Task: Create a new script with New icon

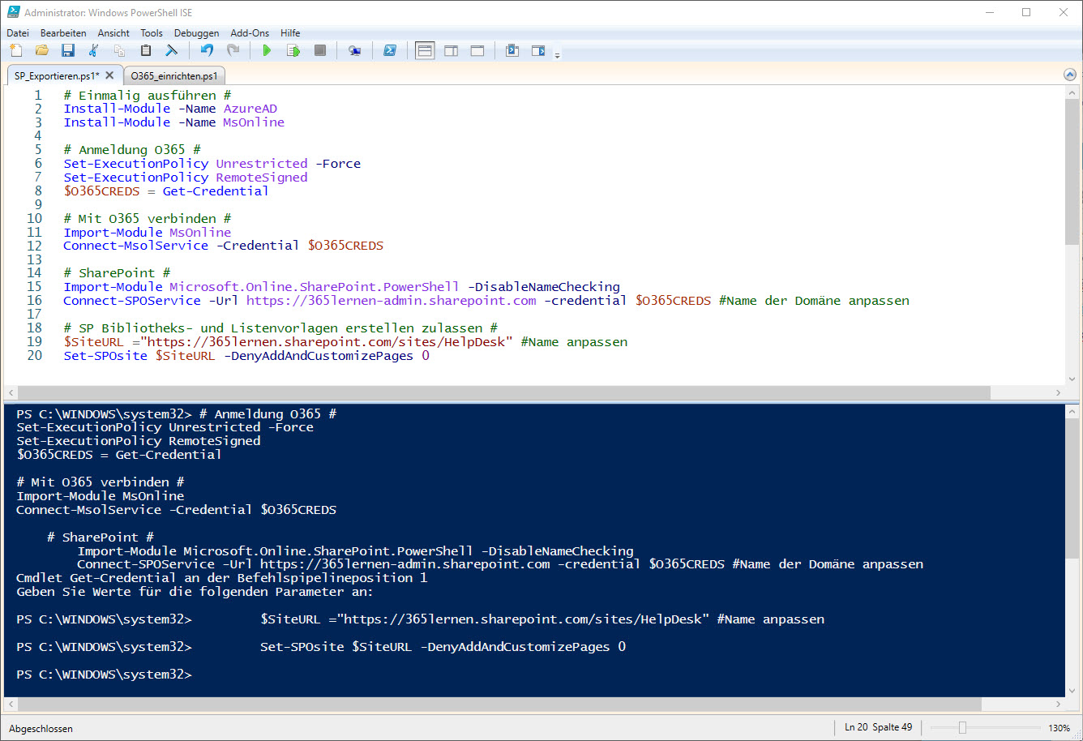Action: point(16,50)
